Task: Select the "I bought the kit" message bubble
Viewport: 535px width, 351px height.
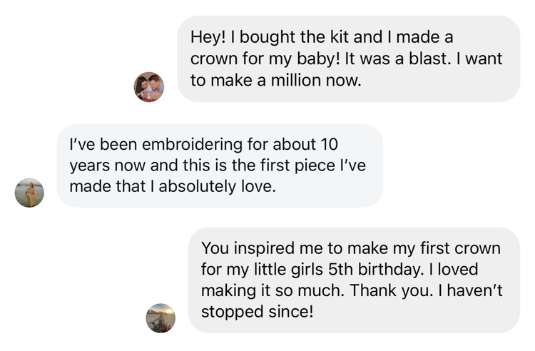Action: (348, 58)
